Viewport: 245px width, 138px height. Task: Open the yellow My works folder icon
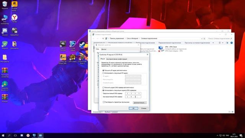click(5, 58)
